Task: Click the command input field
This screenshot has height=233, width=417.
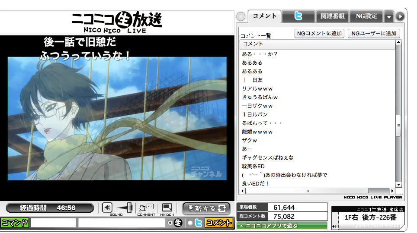Action: pyautogui.click(x=54, y=223)
